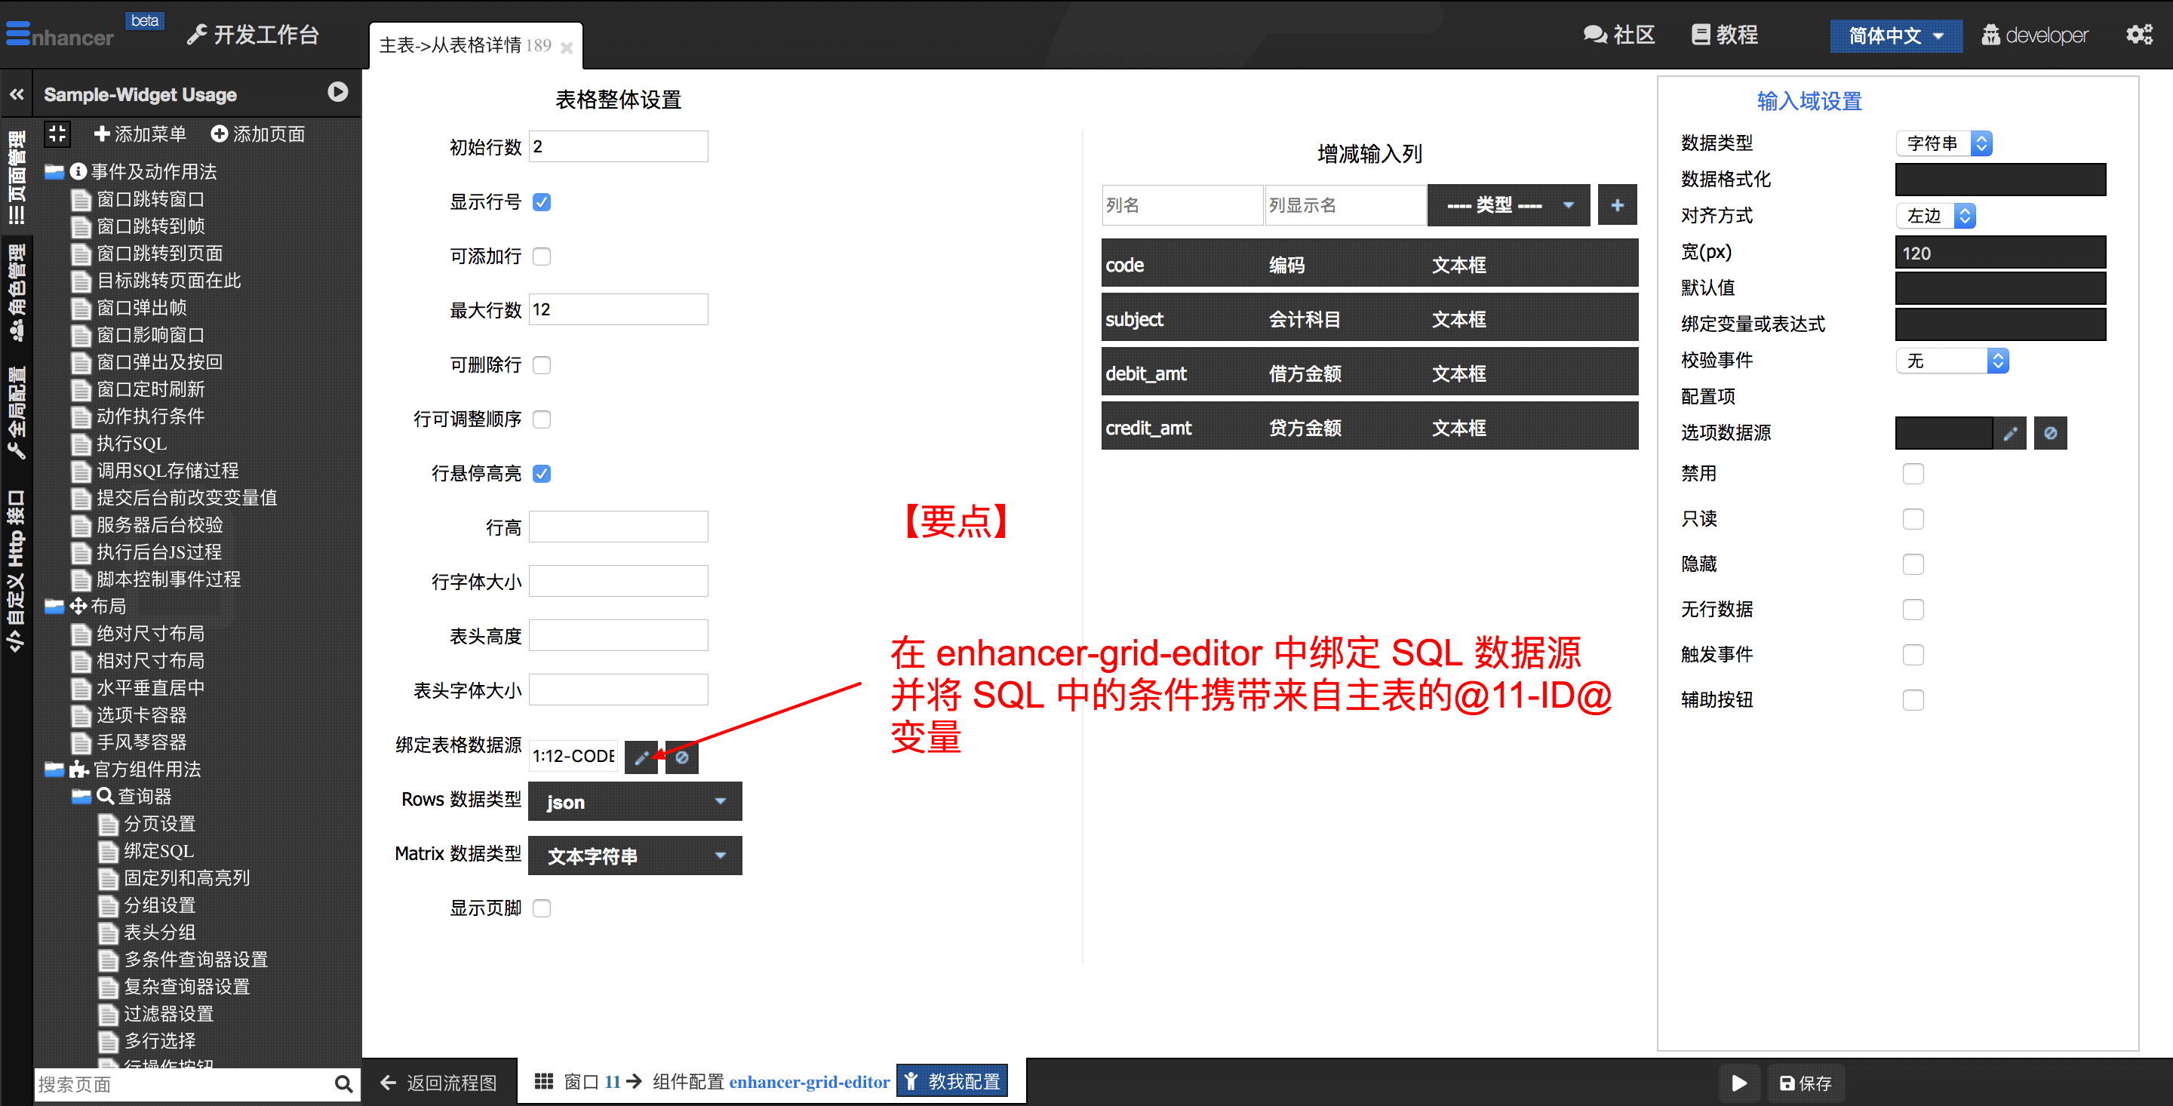Collapse sidebar with double-chevron icon
The width and height of the screenshot is (2173, 1106).
[17, 94]
